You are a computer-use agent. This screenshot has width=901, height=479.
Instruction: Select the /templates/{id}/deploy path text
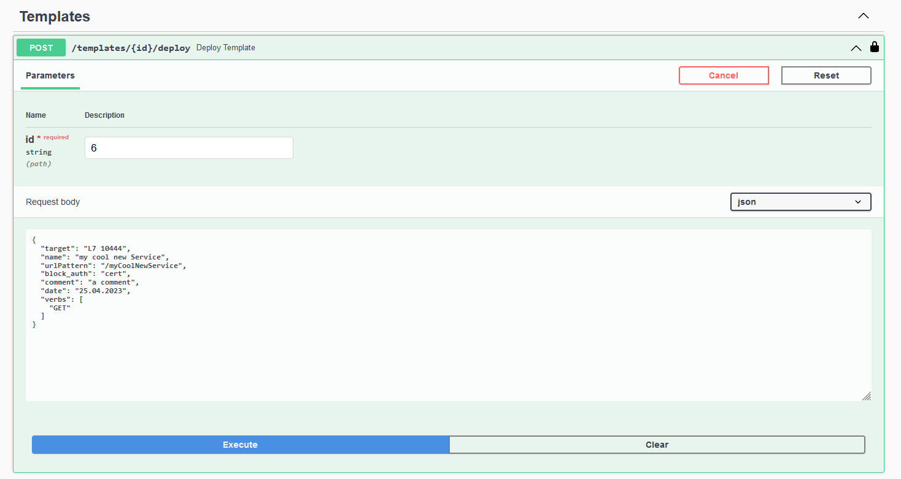[x=131, y=48]
